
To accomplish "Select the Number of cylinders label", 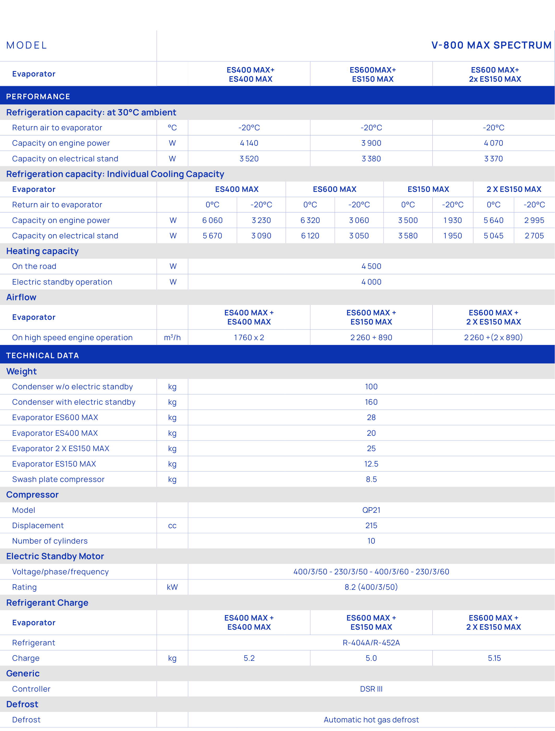I will [50, 541].
